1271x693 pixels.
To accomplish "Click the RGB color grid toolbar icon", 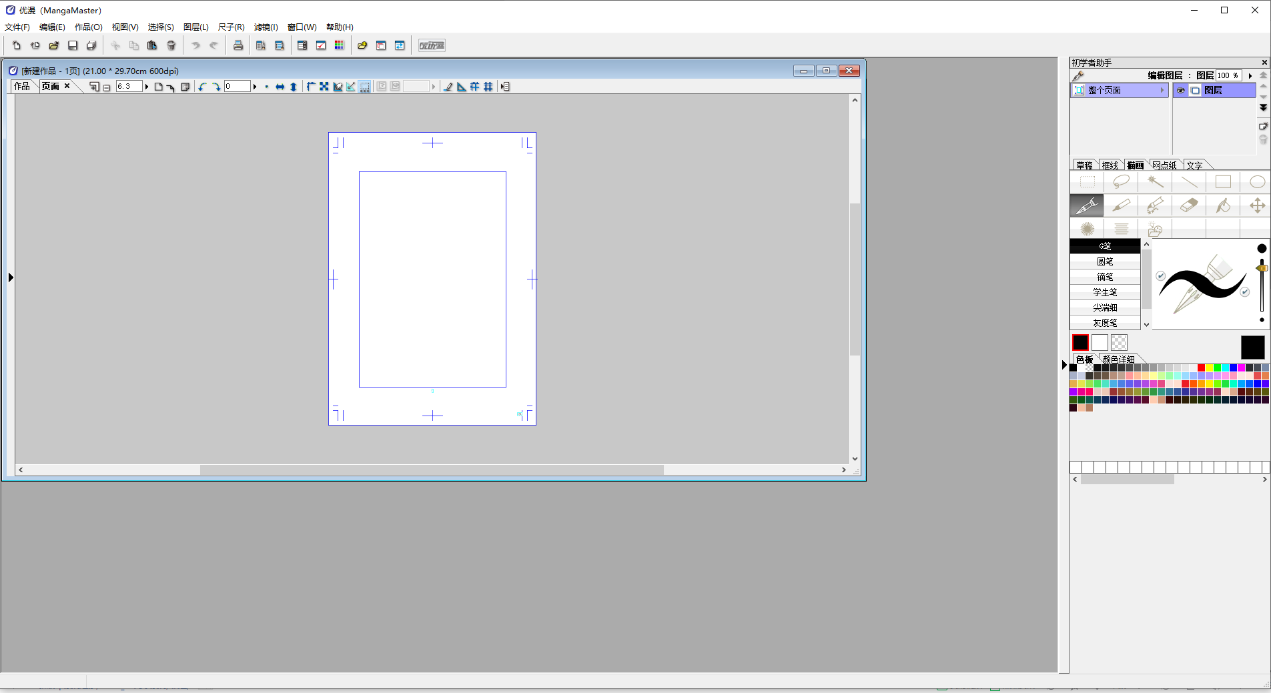I will tap(340, 45).
